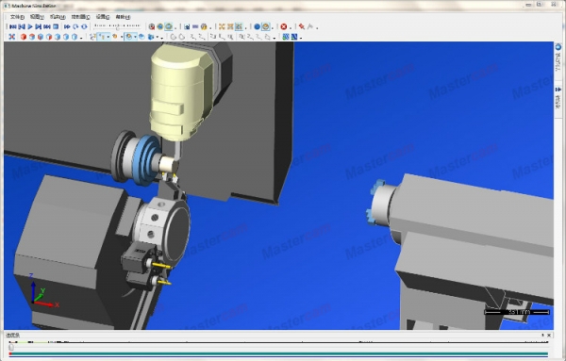Close the bottom progress panel

click(x=549, y=335)
